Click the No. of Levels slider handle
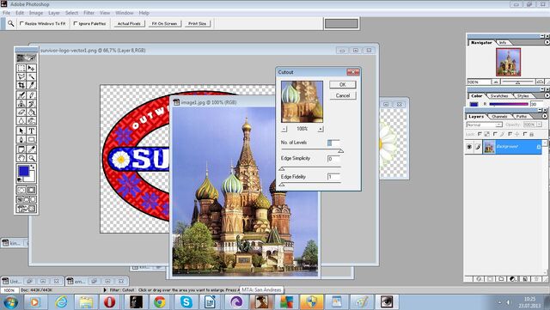Image resolution: width=550 pixels, height=310 pixels. click(x=340, y=151)
